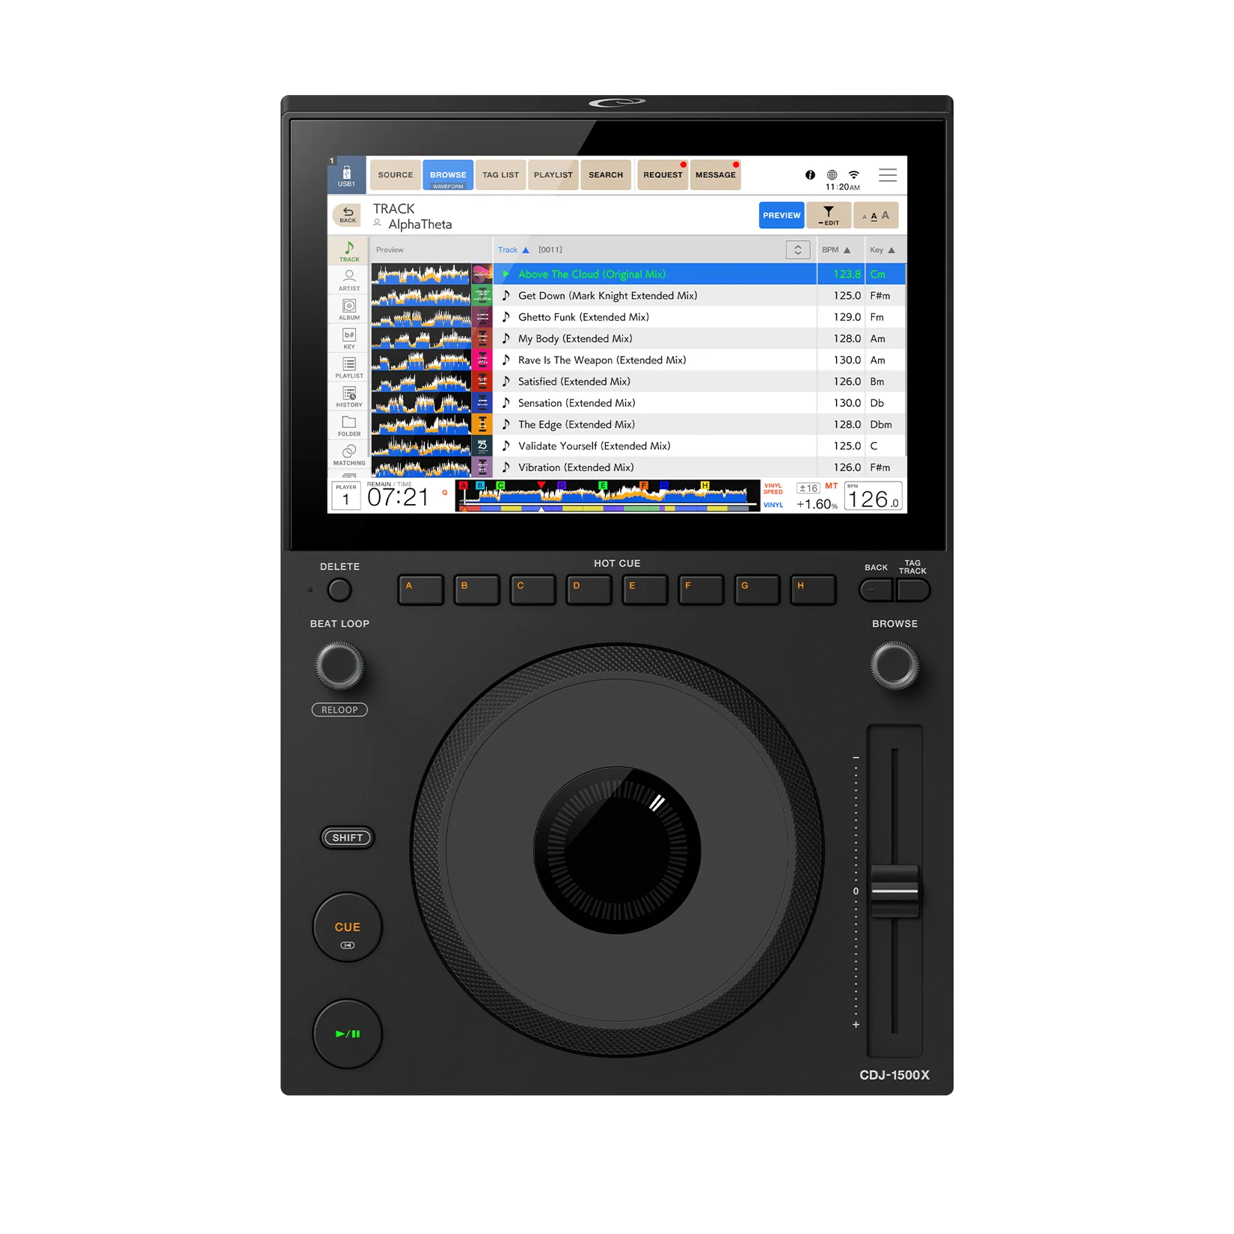Viewport: 1234px width, 1234px height.
Task: Select the Album category icon
Action: (x=349, y=309)
